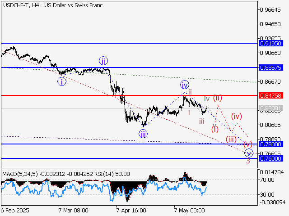The height and width of the screenshot is (216, 289).
Task: Click the red 0.84758 price level tag
Action: click(x=271, y=95)
